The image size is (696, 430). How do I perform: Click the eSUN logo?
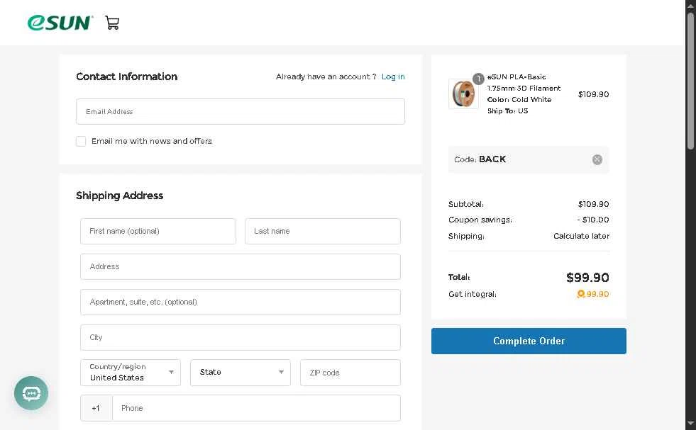60,23
